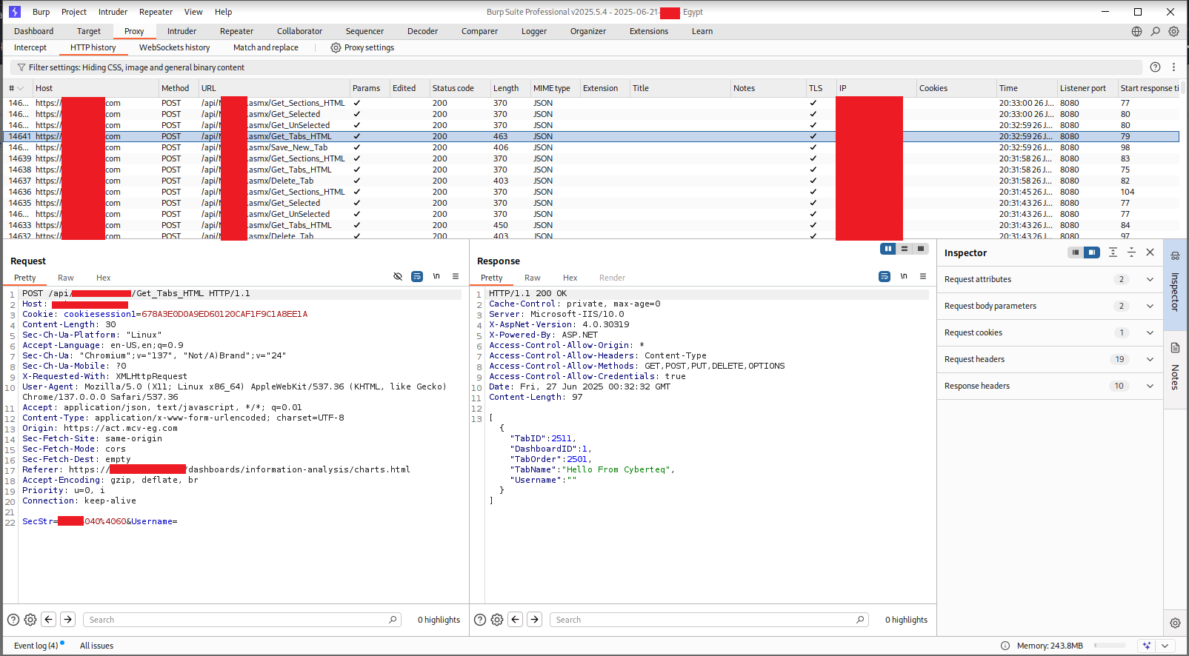The height and width of the screenshot is (656, 1189).
Task: Open search settings gear below Response pane
Action: [497, 620]
